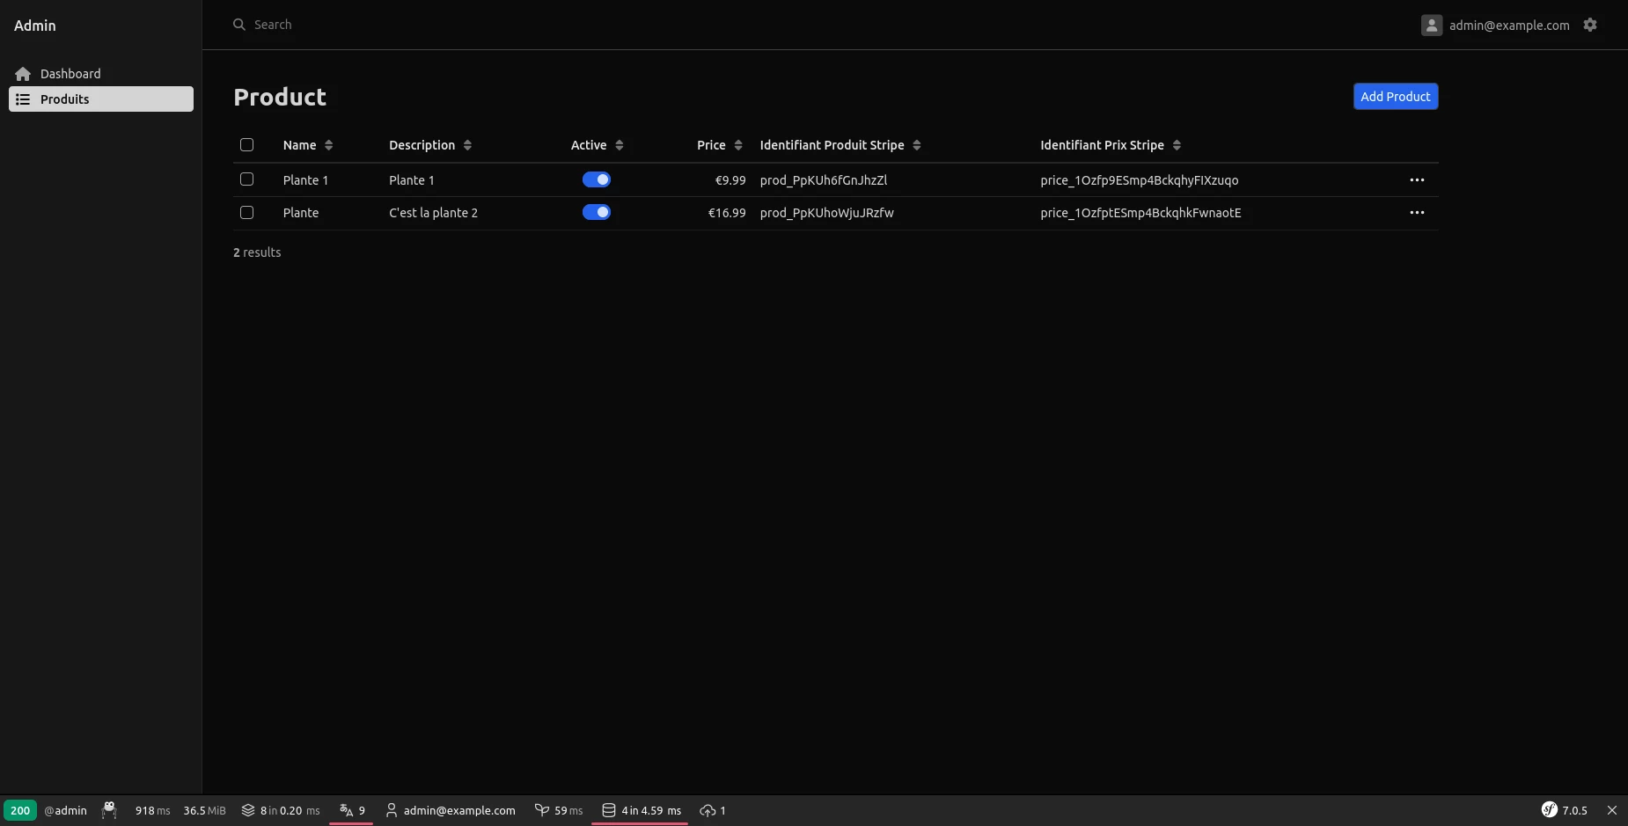Open the database queries panel 4 in 4.59 ms
Image resolution: width=1628 pixels, height=826 pixels.
click(x=641, y=810)
